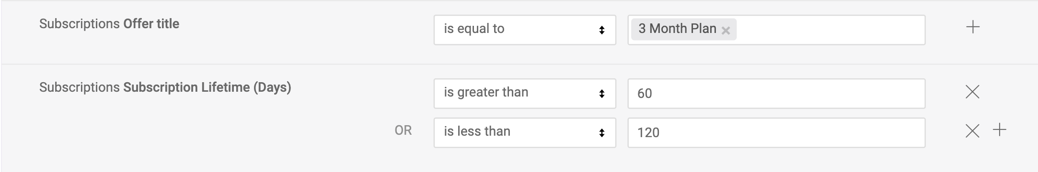Click 'Subscriptions' prefix before Offer title

(x=80, y=24)
